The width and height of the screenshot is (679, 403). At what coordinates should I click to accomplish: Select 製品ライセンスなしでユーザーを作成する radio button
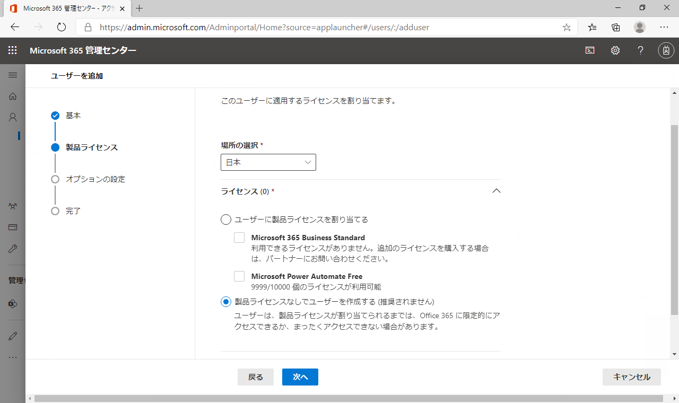pyautogui.click(x=226, y=302)
